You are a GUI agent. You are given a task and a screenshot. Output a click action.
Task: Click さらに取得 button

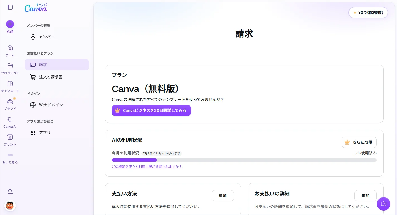coord(359,142)
